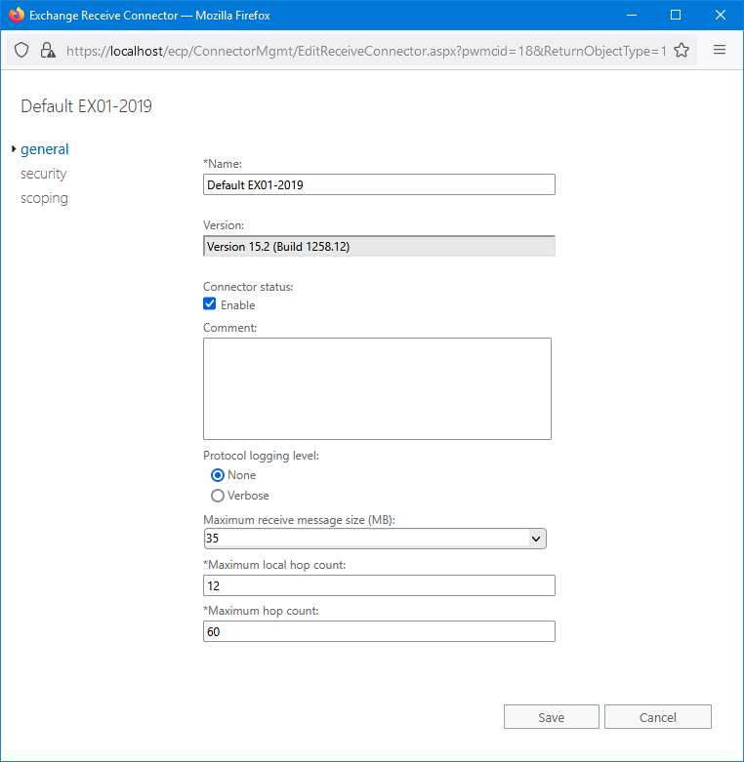Click into the Name text field
Image resolution: width=744 pixels, height=762 pixels.
pyautogui.click(x=379, y=184)
